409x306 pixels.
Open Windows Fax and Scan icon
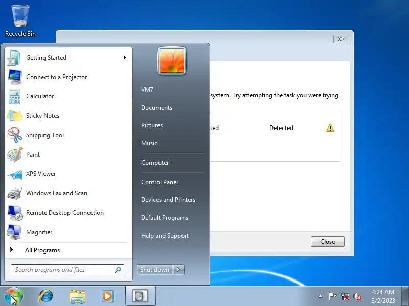coord(15,193)
